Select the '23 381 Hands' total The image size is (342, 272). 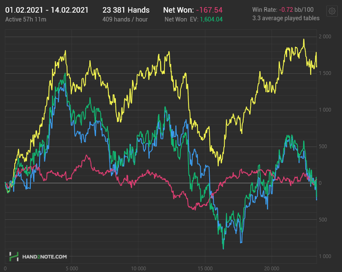(x=126, y=10)
